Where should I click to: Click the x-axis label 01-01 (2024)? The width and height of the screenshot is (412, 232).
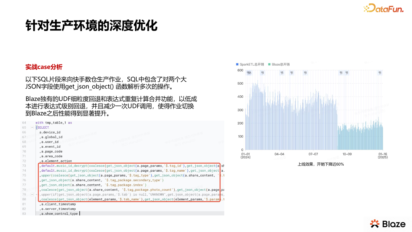point(245,156)
